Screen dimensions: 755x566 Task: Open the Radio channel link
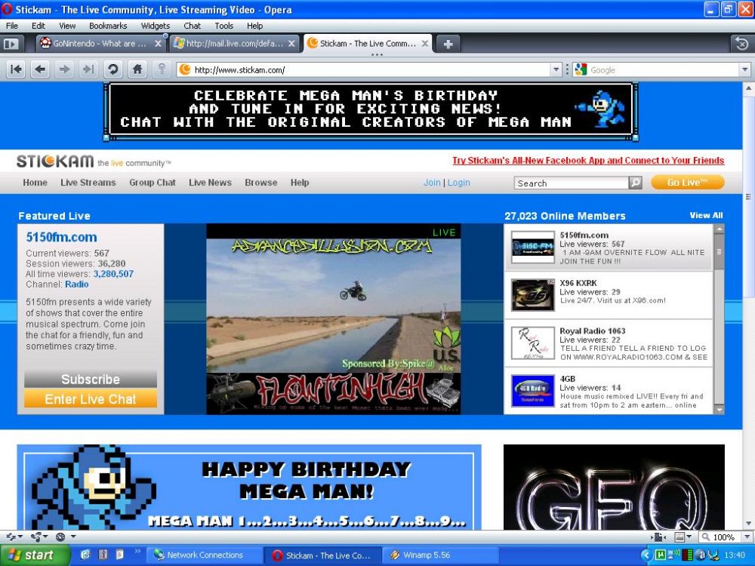coord(77,284)
